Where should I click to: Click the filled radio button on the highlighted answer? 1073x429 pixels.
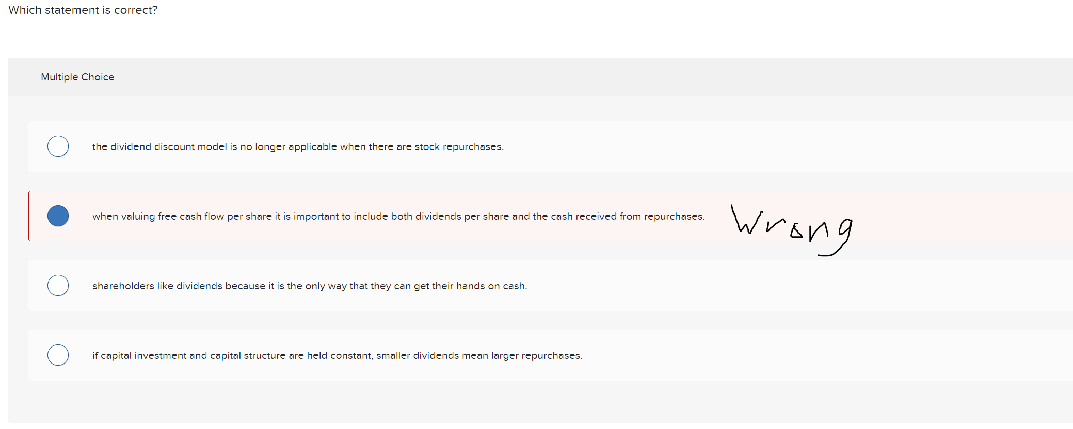pos(58,216)
